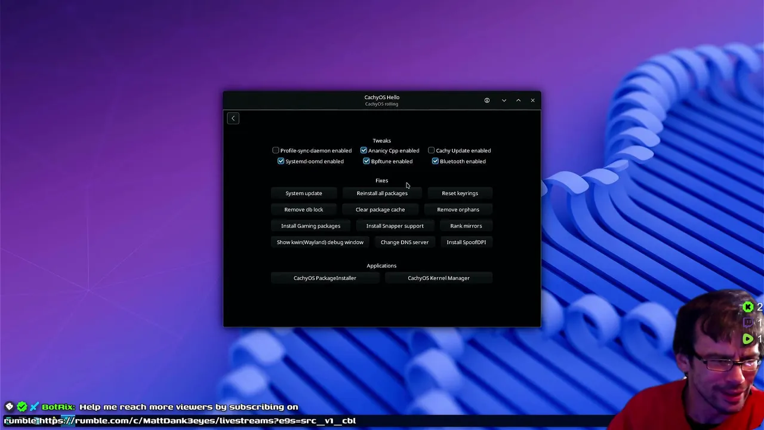Click the Tweaks section heading
This screenshot has height=430, width=764.
[x=382, y=141]
